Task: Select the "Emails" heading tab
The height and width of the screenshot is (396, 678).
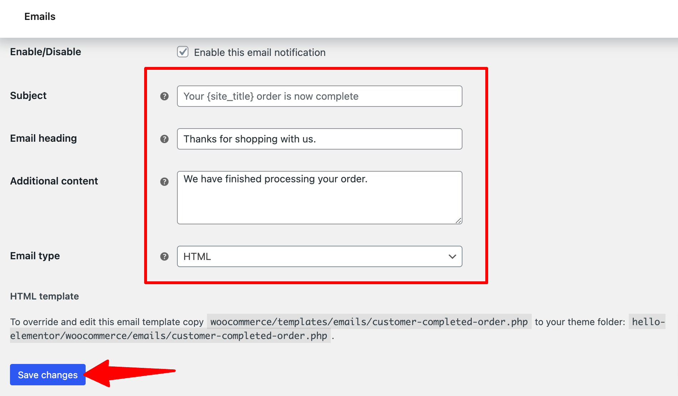Action: click(40, 16)
